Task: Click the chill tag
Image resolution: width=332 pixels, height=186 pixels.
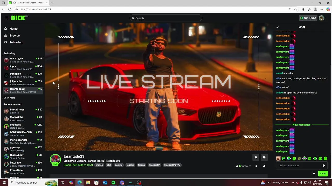Action: pyautogui.click(x=109, y=165)
